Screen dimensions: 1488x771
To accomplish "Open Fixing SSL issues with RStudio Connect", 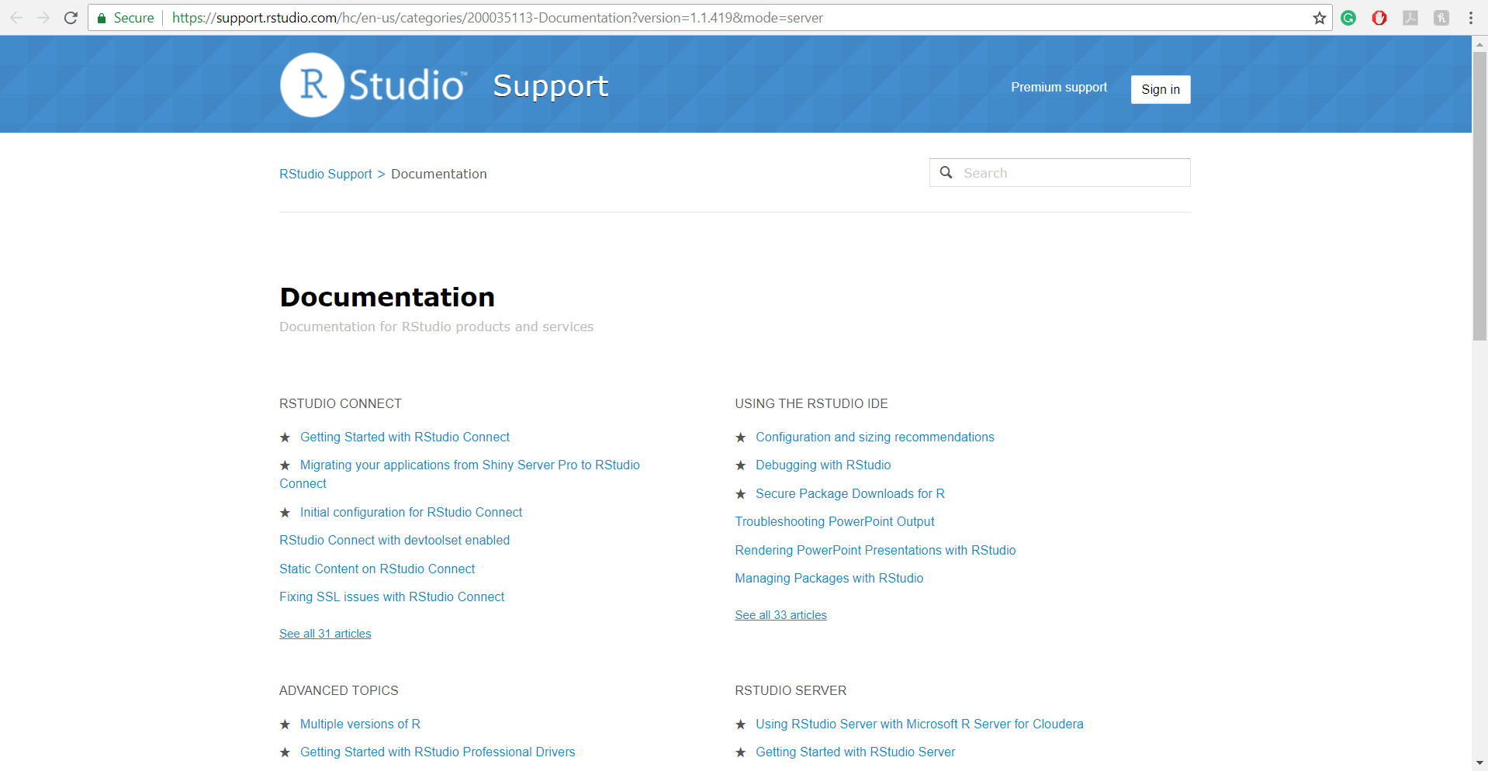I will pos(392,596).
